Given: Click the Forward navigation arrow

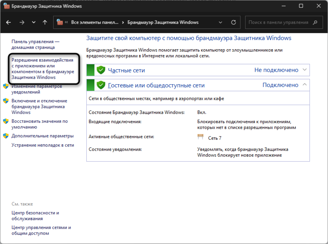Looking at the screenshot, I should click(x=22, y=22).
